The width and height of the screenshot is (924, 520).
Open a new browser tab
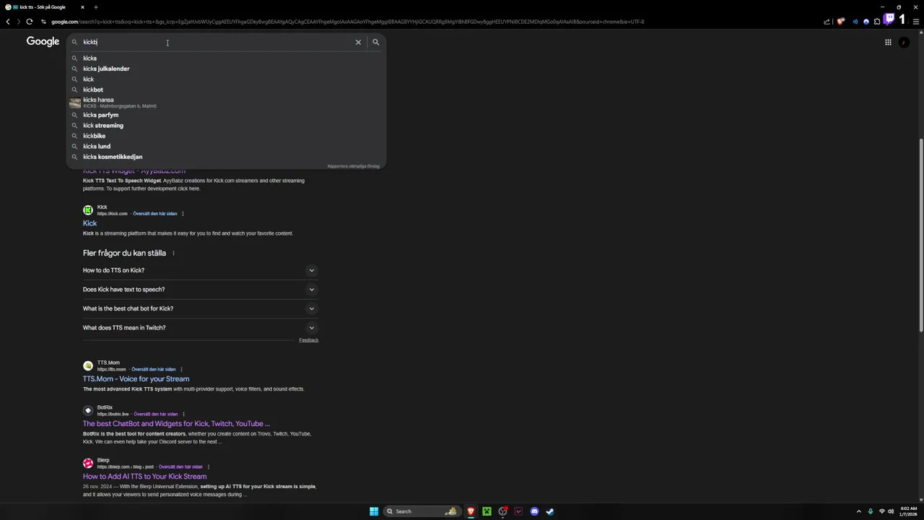tap(95, 7)
